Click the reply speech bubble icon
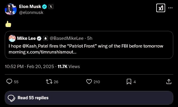Screen dimensions: 178x107 [9, 81]
